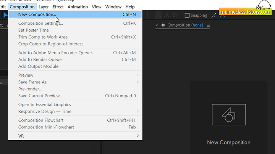Click the New Composition label in viewer
The height and width of the screenshot is (154, 275).
click(x=229, y=143)
